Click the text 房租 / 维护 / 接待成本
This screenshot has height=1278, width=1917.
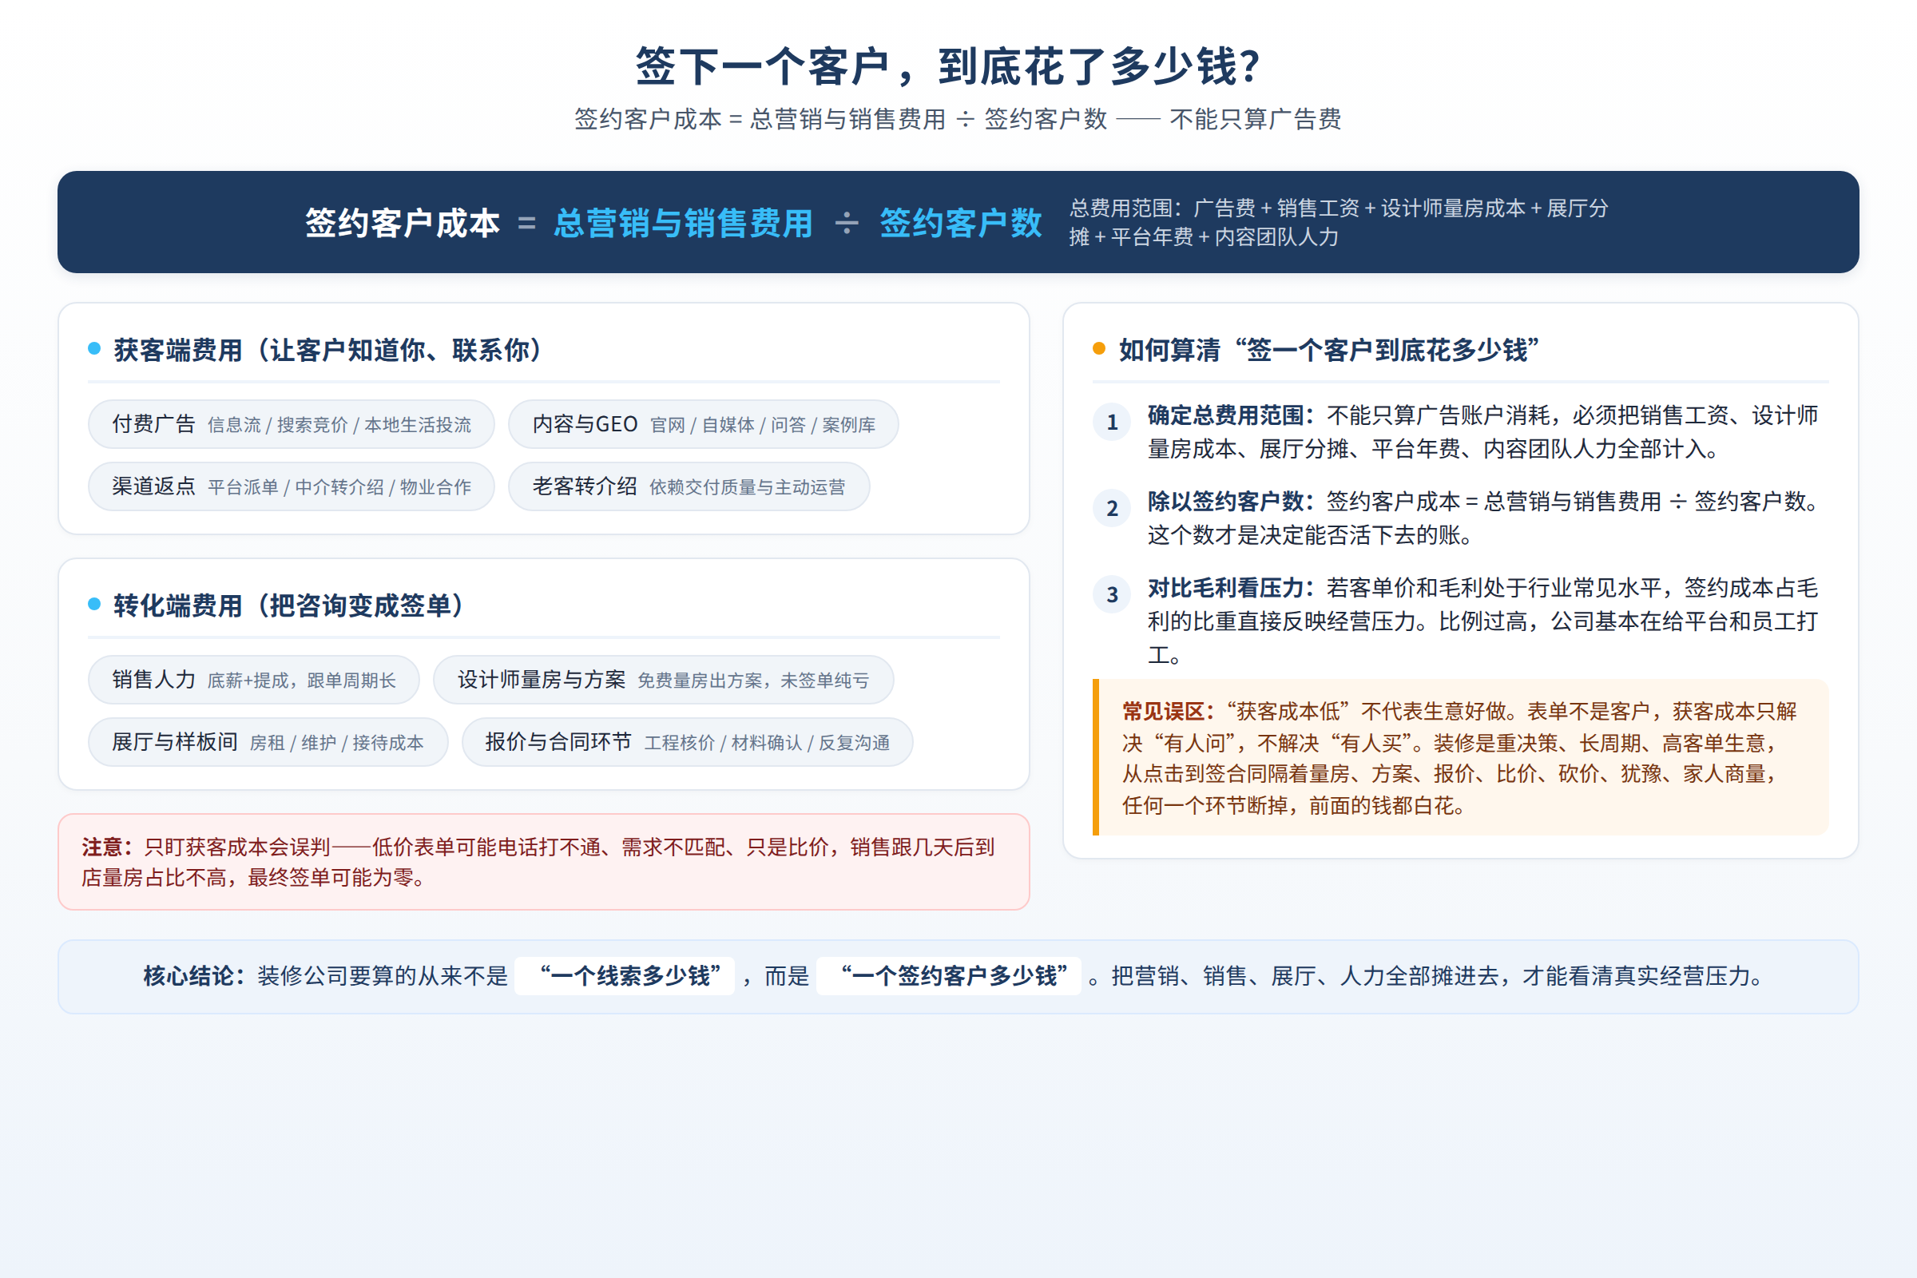pos(336,743)
